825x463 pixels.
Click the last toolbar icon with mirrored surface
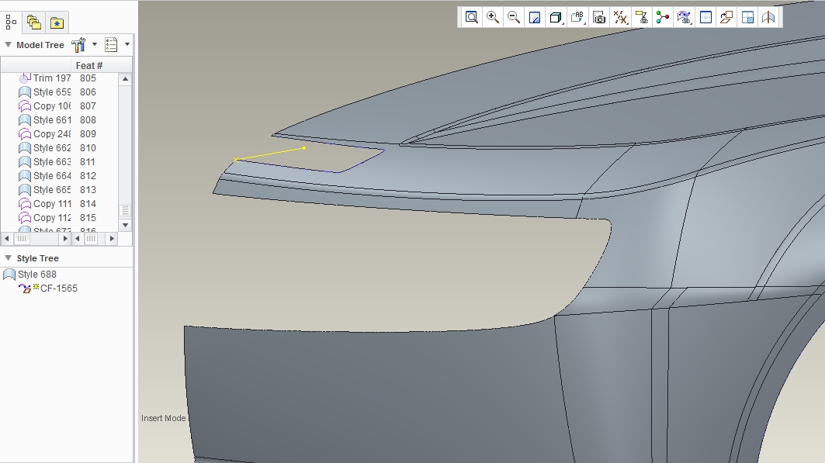[x=768, y=17]
